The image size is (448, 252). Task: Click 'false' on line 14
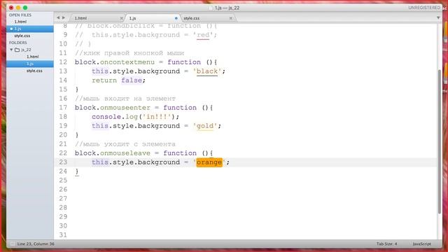click(132, 80)
